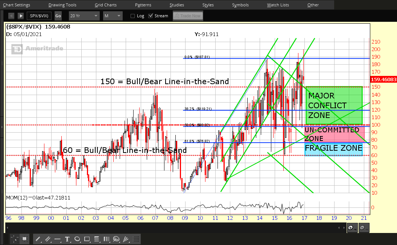The image size is (397, 245).
Task: Select the rectangle drawing tool
Action: (x=87, y=239)
